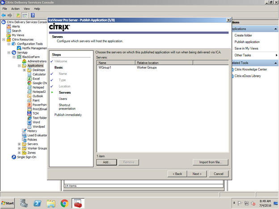Select the History node icon
The image size is (279, 209).
click(x=24, y=131)
